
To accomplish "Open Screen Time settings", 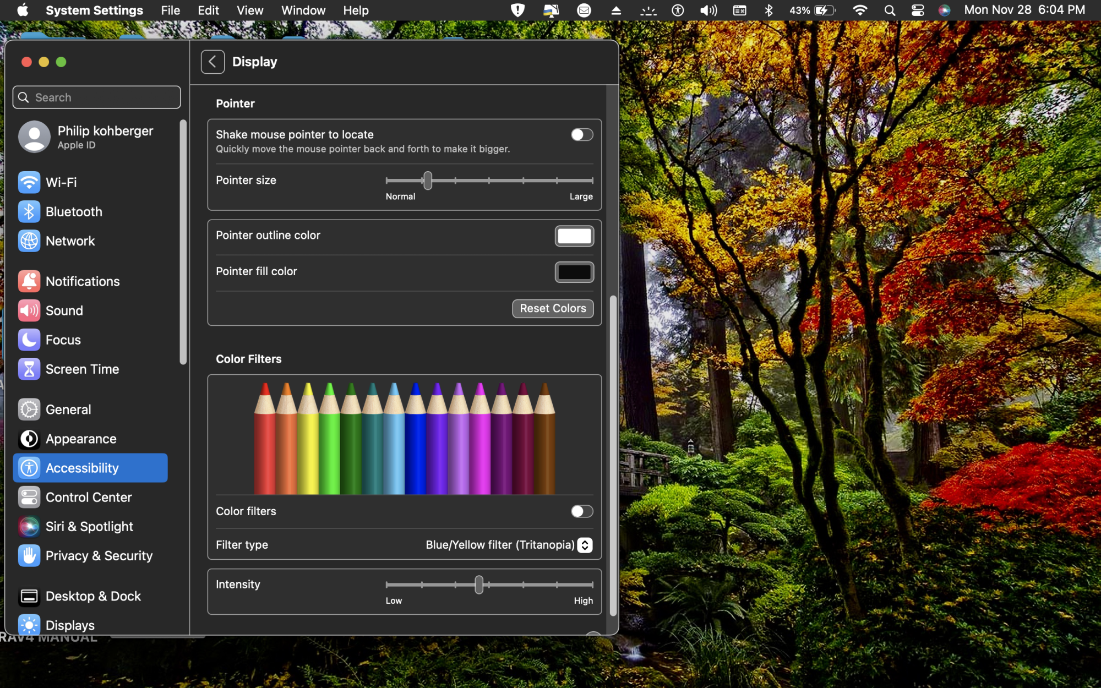I will click(82, 369).
